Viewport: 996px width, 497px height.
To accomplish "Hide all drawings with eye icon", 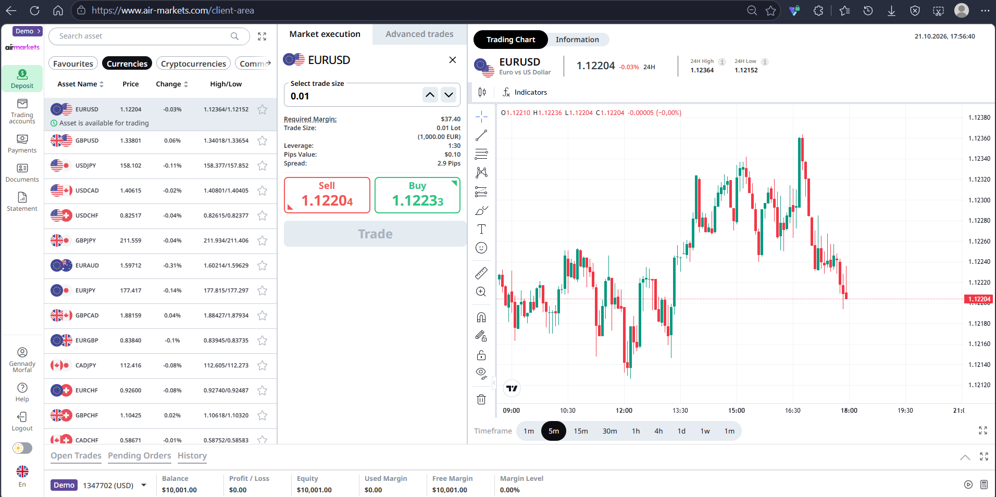I will pos(481,373).
